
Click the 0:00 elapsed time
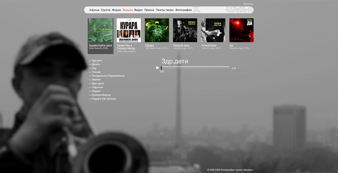[161, 71]
